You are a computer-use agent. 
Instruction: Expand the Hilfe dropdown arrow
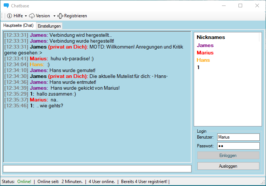tap(26, 16)
